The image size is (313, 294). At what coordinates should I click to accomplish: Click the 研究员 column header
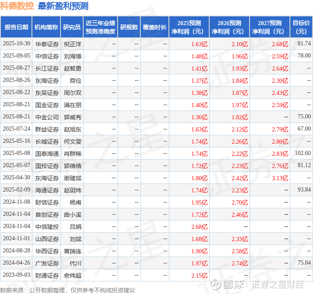click(x=72, y=27)
